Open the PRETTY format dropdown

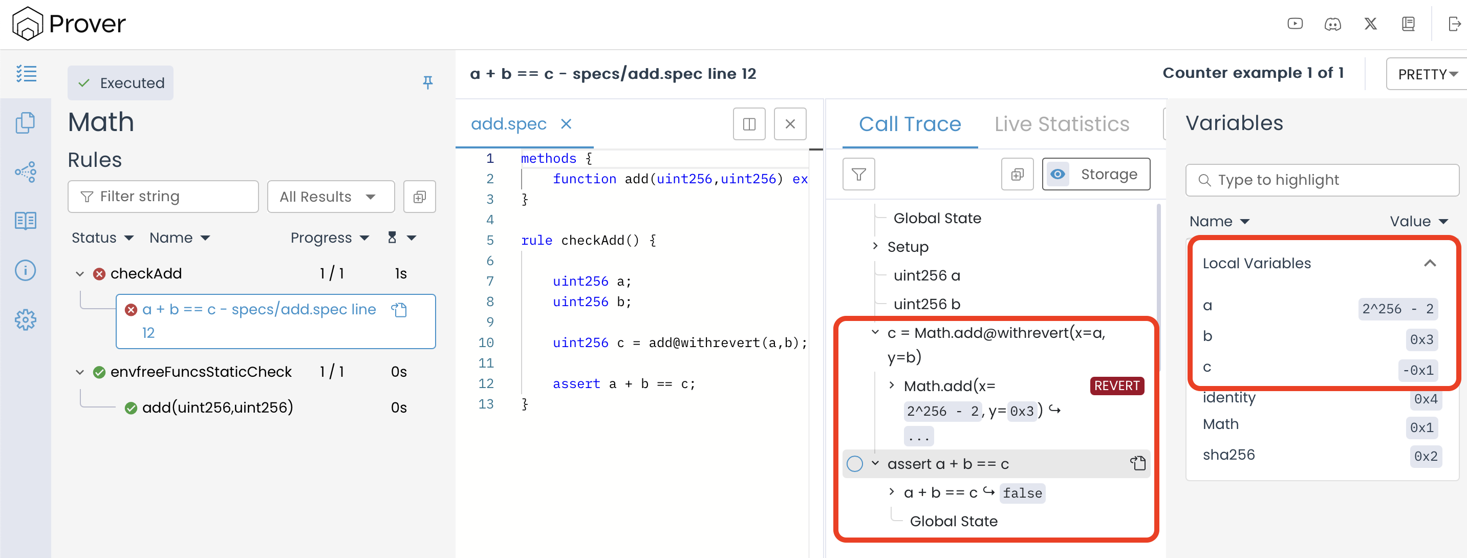click(x=1427, y=75)
